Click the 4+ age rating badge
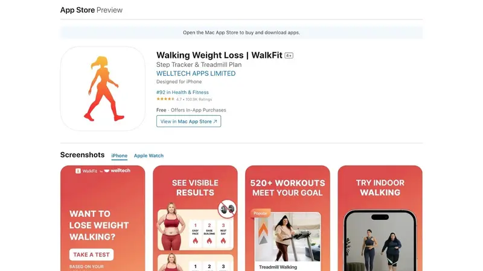This screenshot has height=271, width=483. [289, 55]
